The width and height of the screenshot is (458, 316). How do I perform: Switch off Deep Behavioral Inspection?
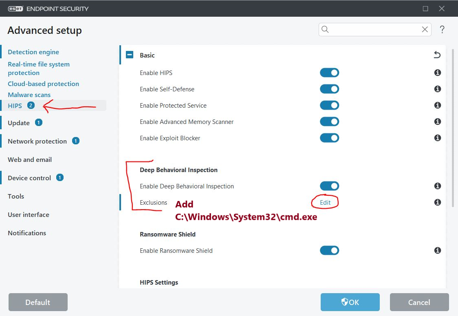[x=330, y=186]
